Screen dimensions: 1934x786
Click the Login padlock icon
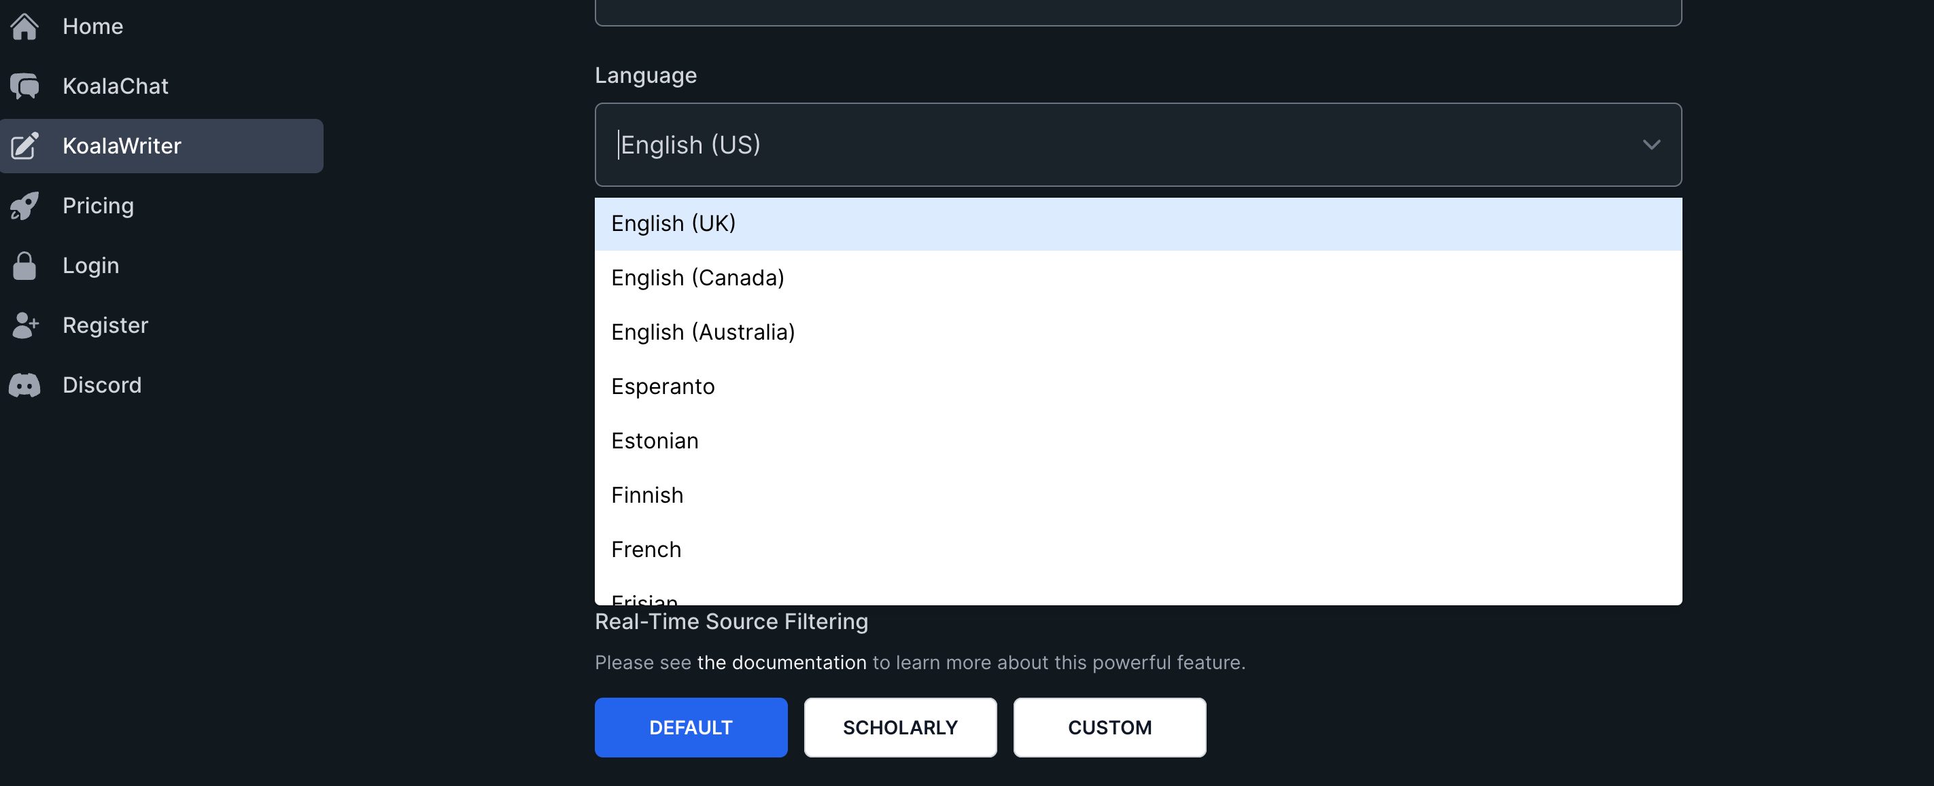[24, 266]
